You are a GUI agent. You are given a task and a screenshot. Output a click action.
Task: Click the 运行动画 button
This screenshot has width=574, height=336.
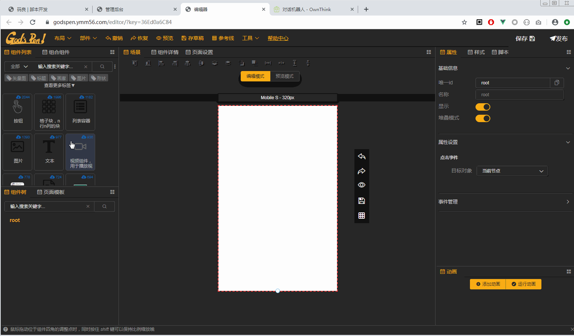point(524,284)
